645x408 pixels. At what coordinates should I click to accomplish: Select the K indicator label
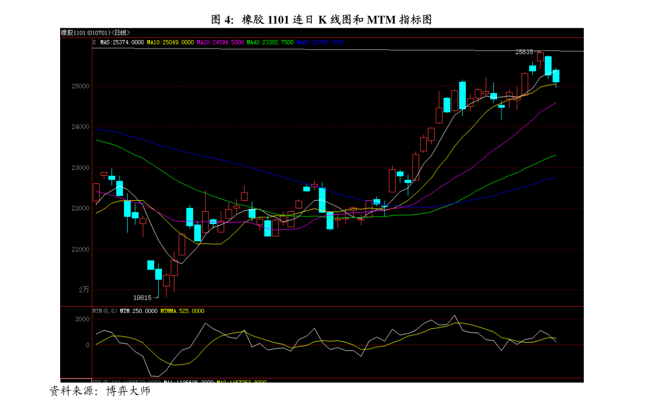coord(94,42)
